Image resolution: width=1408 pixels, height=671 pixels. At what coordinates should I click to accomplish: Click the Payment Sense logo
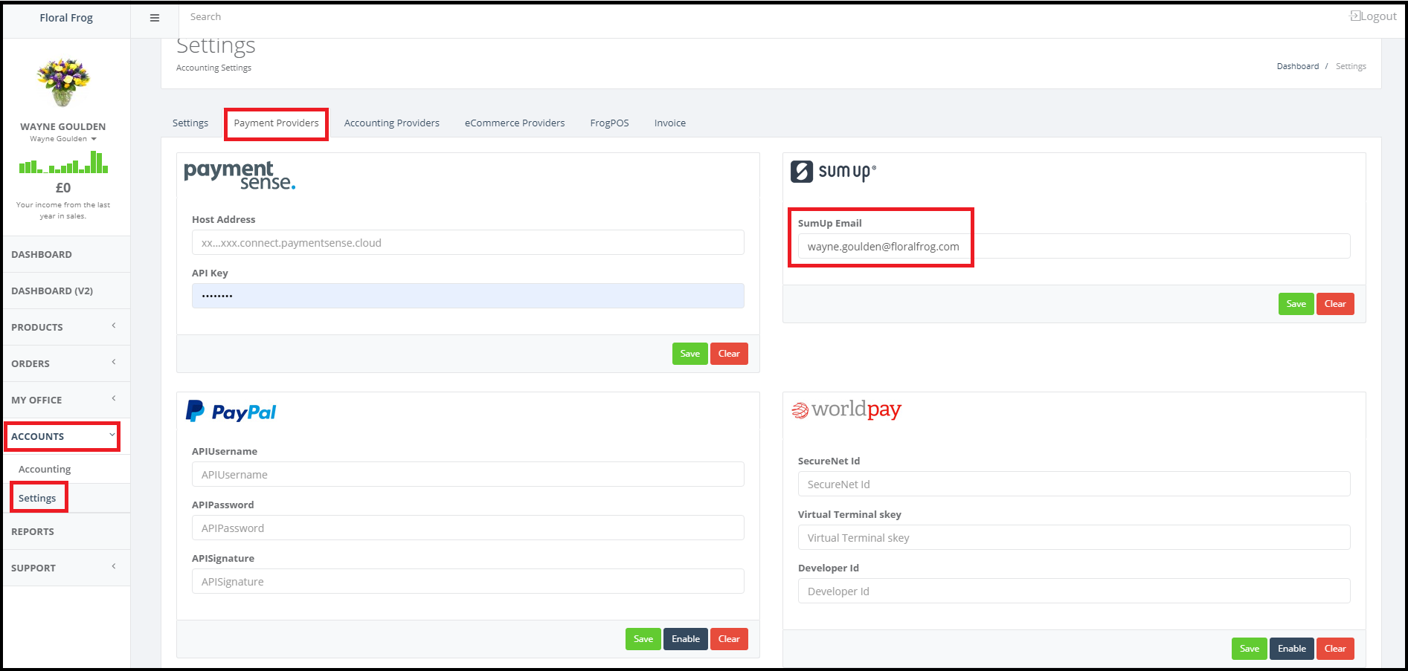[x=240, y=176]
